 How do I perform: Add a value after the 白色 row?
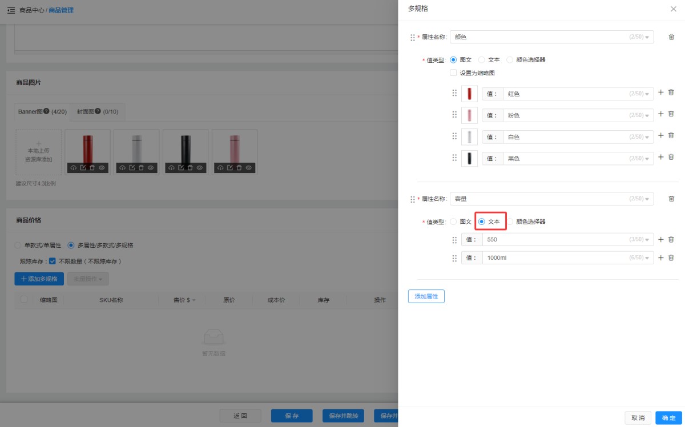coord(661,135)
